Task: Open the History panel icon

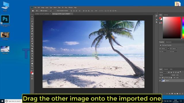Action: (x=156, y=16)
